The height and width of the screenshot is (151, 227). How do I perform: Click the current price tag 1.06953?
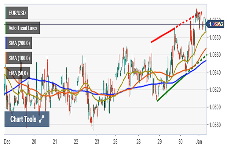[x=216, y=24]
